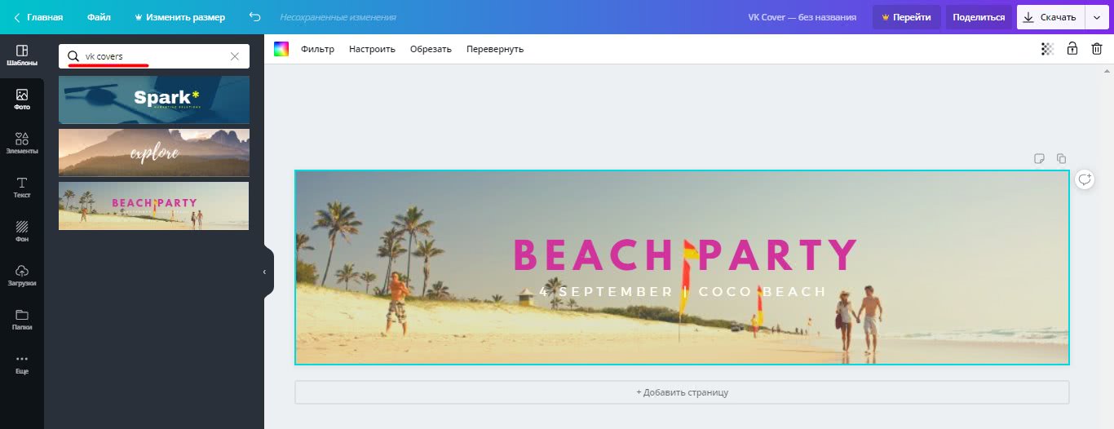Open the Шаблоны templates panel
This screenshot has width=1114, height=429.
pyautogui.click(x=22, y=55)
